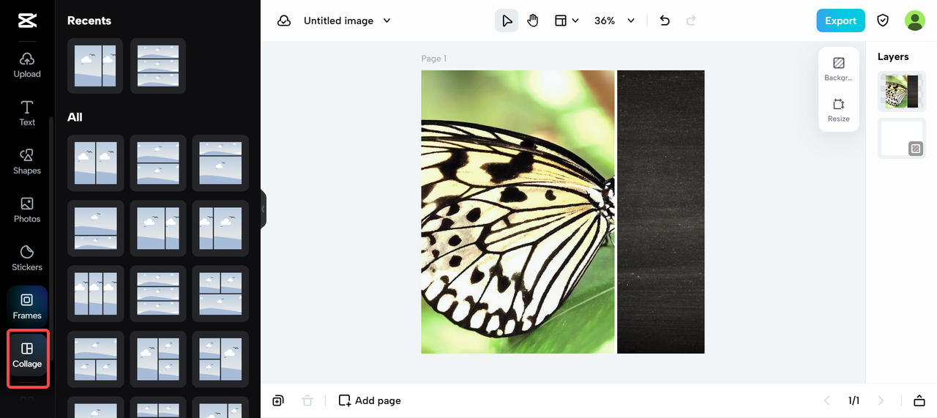
Task: Open the Resize tool
Action: click(x=839, y=110)
